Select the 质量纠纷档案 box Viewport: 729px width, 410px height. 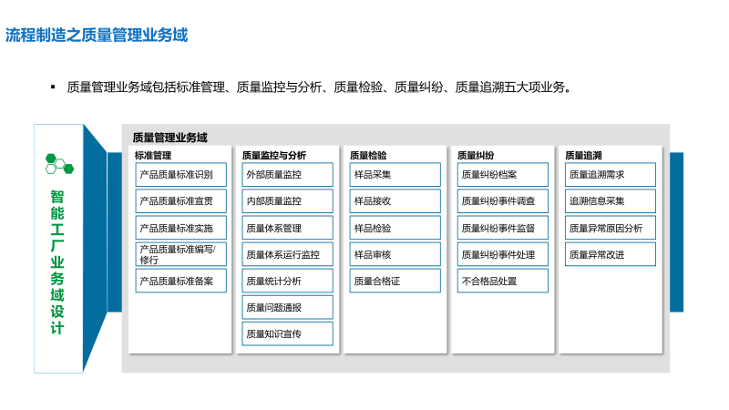tap(503, 175)
